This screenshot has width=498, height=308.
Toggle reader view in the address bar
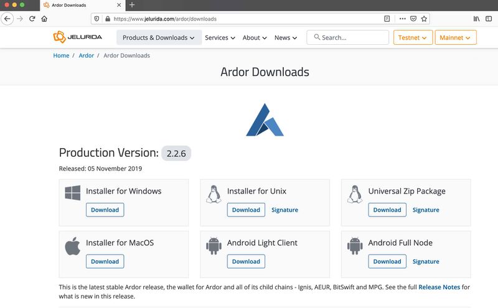click(x=387, y=19)
